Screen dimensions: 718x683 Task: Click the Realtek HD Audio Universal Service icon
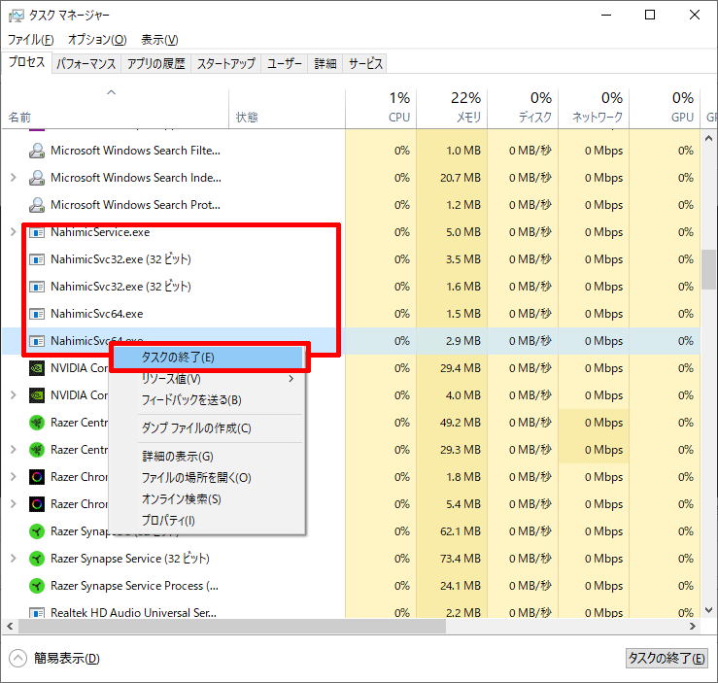point(37,612)
